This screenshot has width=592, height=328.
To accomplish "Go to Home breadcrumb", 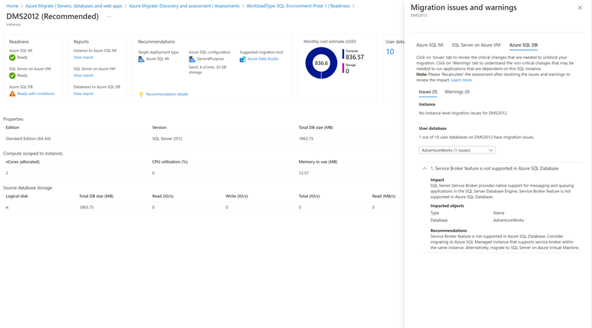I will (x=12, y=6).
